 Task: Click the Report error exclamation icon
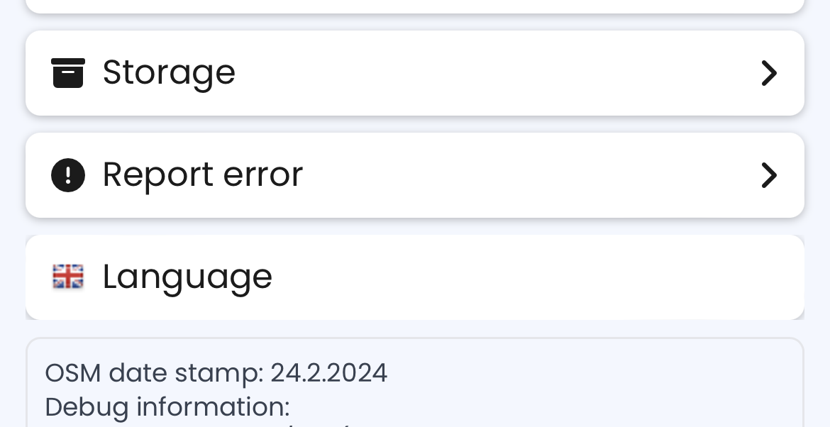click(x=68, y=175)
